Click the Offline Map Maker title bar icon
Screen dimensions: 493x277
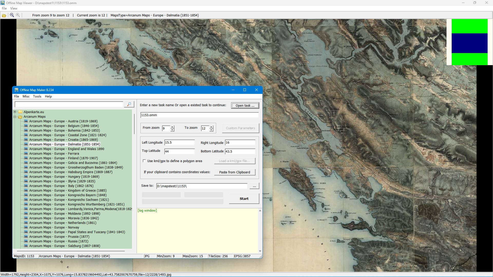tap(16, 90)
